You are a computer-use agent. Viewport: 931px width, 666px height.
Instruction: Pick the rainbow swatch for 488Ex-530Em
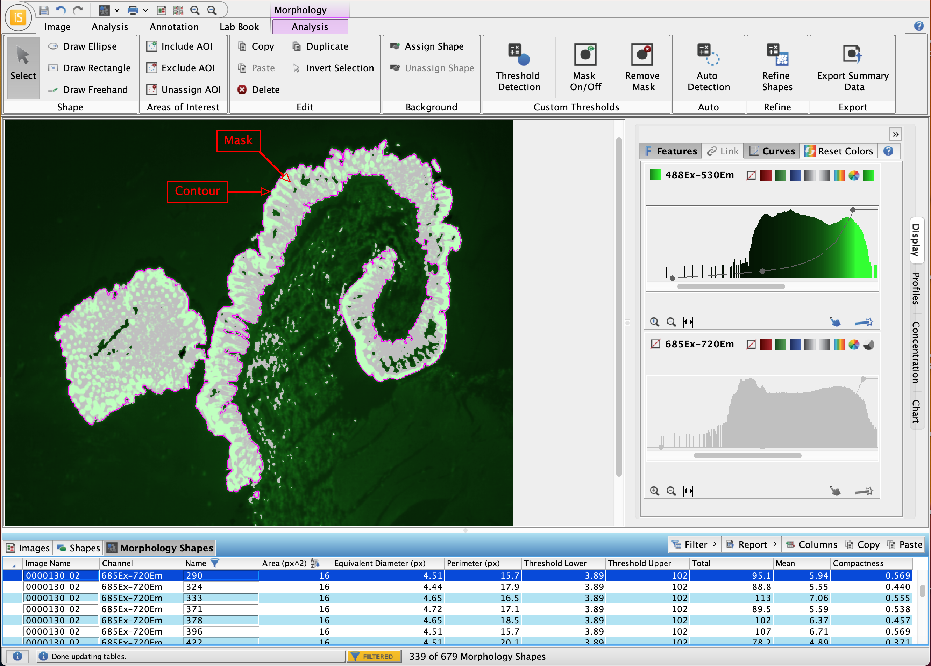click(x=839, y=175)
